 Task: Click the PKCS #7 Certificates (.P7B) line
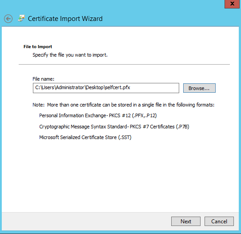pos(114,127)
